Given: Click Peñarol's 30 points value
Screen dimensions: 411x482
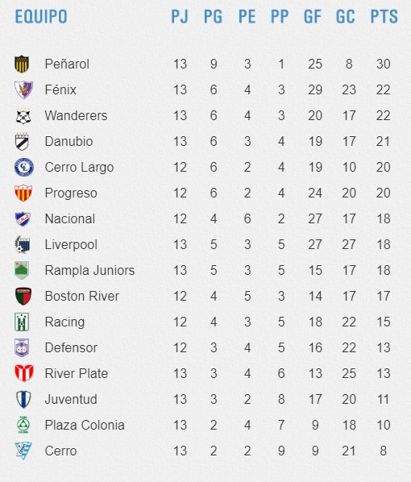Looking at the screenshot, I should point(384,64).
